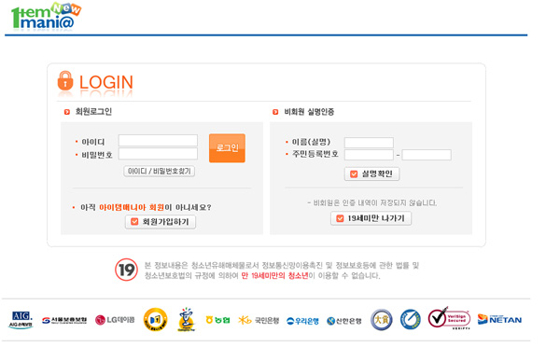Click the orange padlock LOGIN icon
Image resolution: width=560 pixels, height=347 pixels.
65,80
